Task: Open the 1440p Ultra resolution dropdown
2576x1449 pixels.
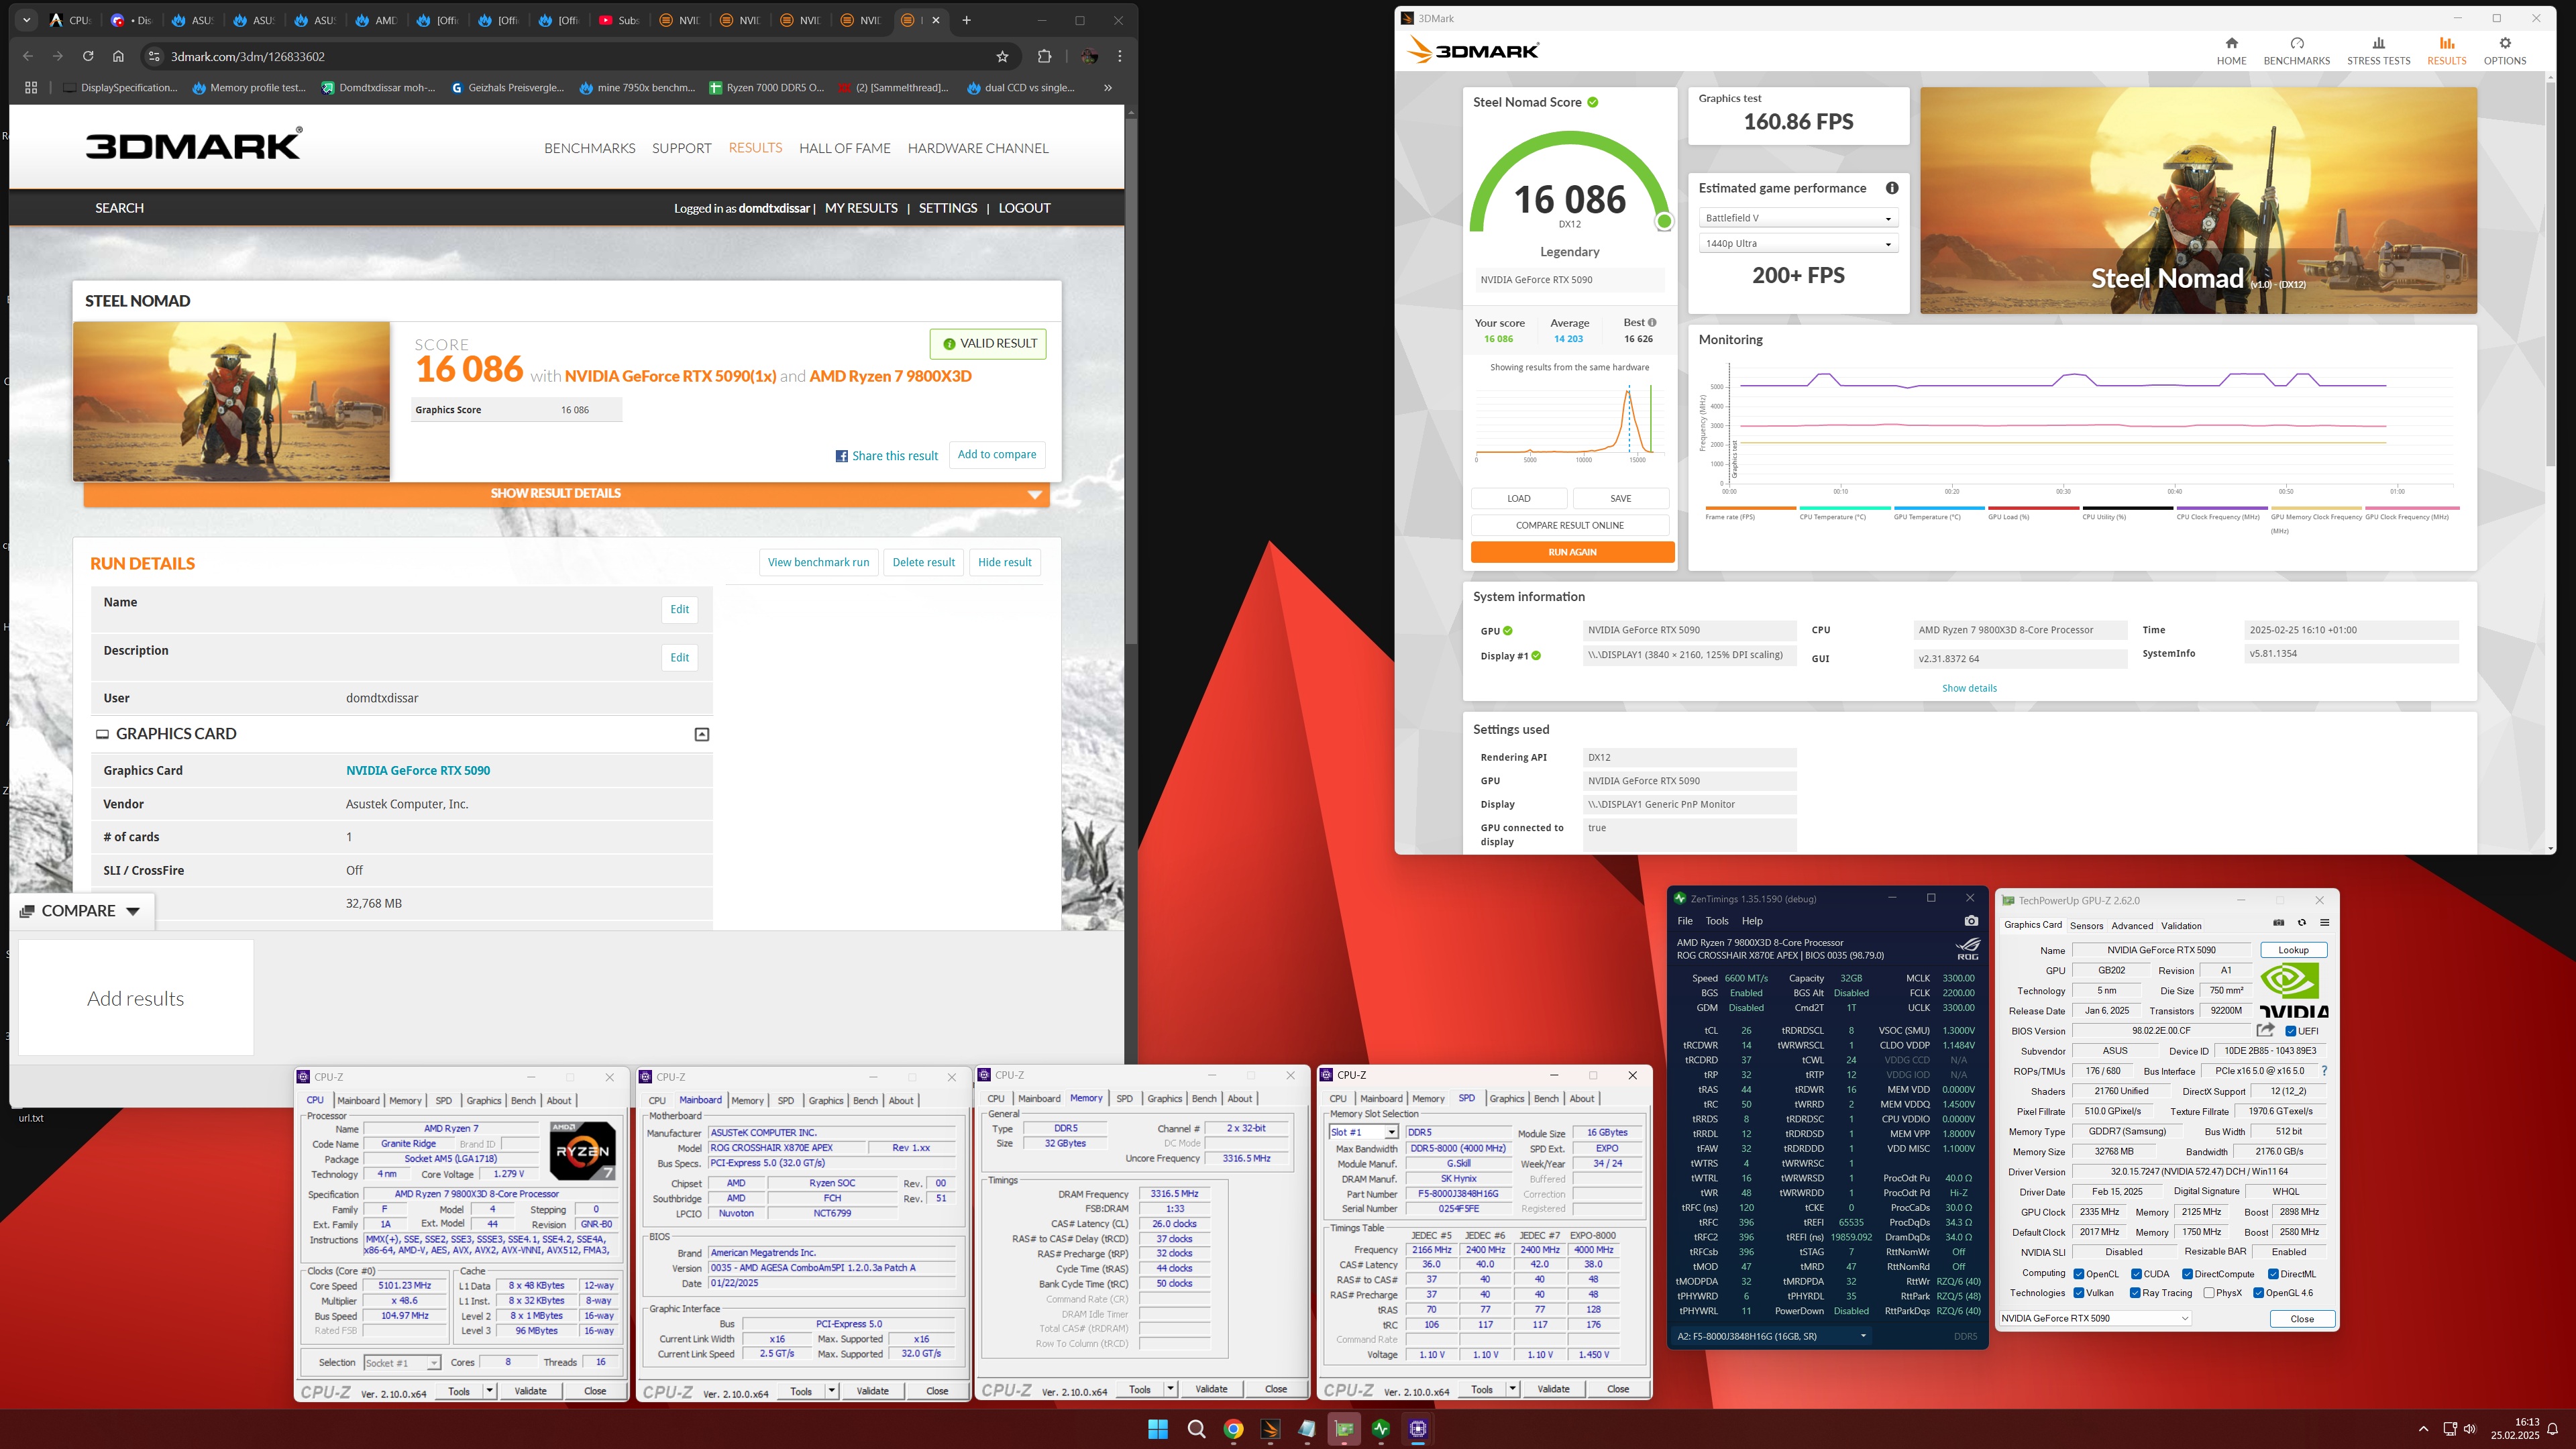Action: (1798, 244)
